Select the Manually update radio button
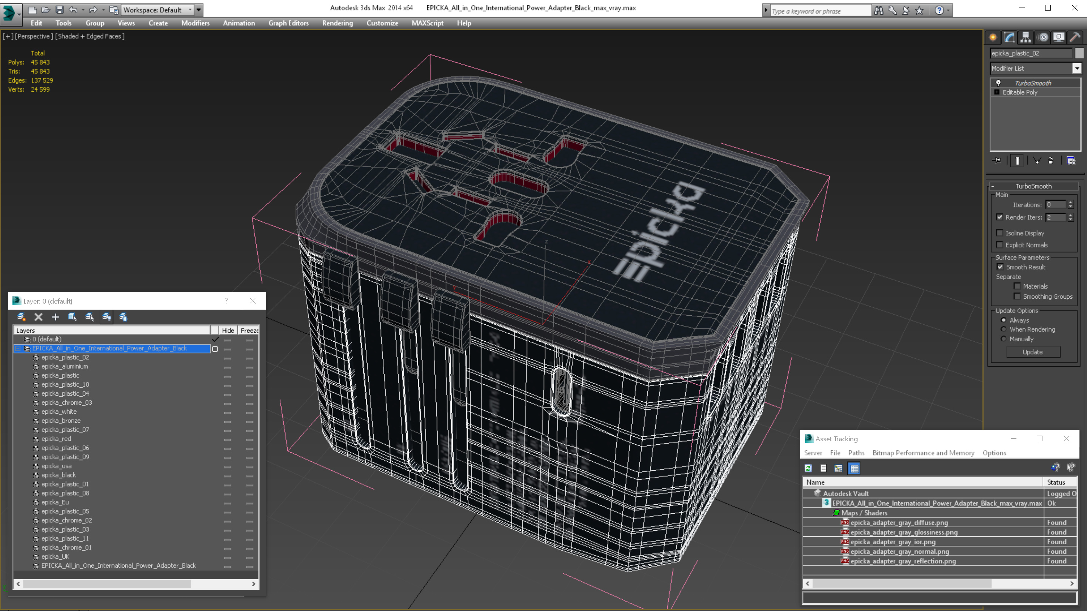The image size is (1087, 611). [1004, 339]
